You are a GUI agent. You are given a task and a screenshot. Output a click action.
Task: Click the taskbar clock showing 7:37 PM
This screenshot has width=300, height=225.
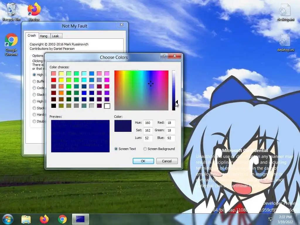(x=285, y=219)
